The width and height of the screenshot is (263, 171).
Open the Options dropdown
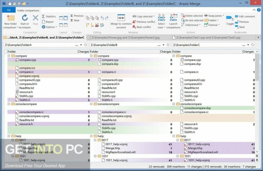tap(49, 27)
